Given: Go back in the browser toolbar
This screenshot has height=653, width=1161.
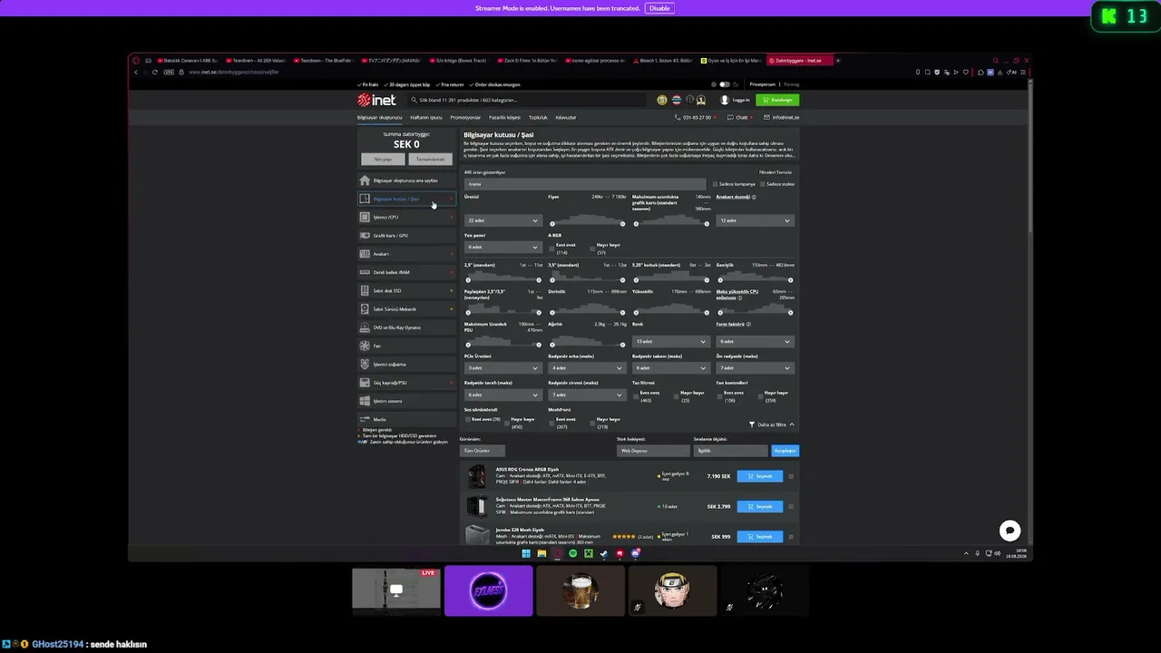Looking at the screenshot, I should click(x=136, y=72).
